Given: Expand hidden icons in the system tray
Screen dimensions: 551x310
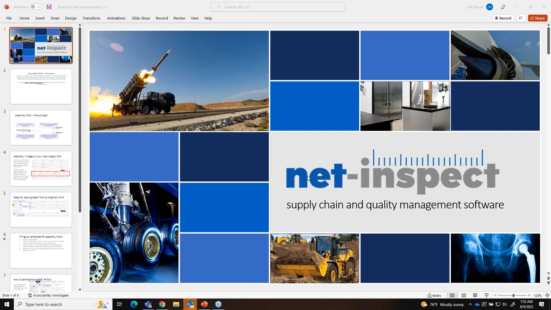Looking at the screenshot, I should (470, 304).
